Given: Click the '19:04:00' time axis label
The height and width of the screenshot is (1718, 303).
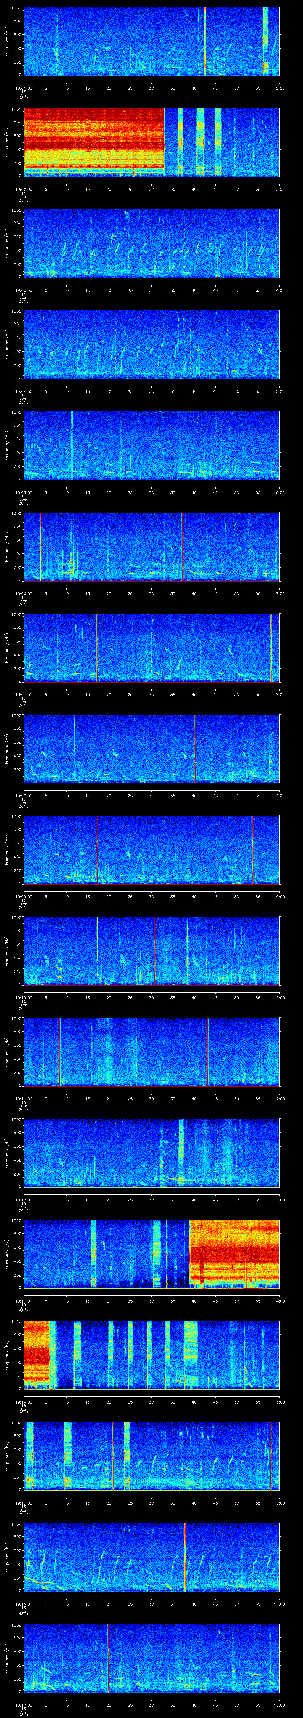Looking at the screenshot, I should (24, 391).
